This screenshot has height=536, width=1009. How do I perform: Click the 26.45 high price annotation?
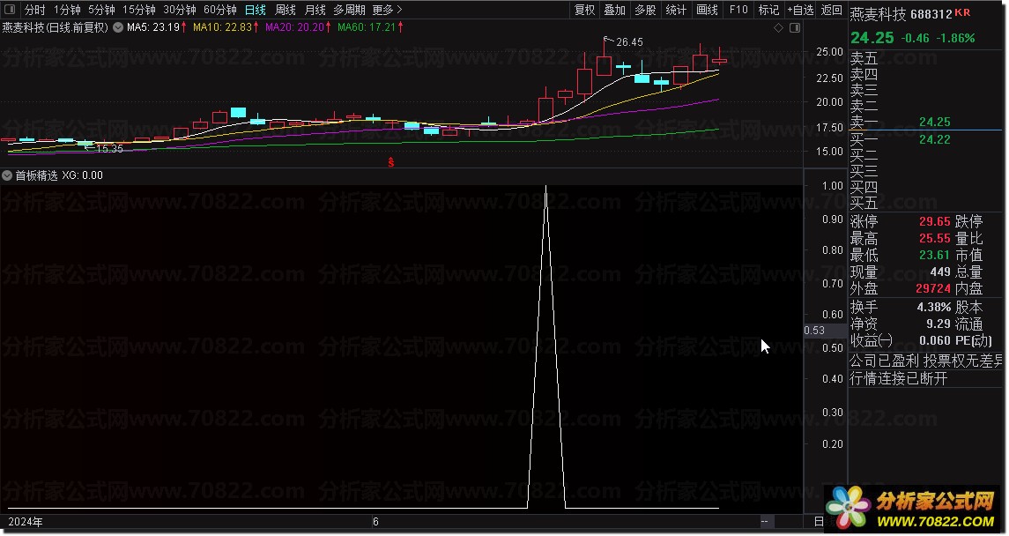coord(629,41)
